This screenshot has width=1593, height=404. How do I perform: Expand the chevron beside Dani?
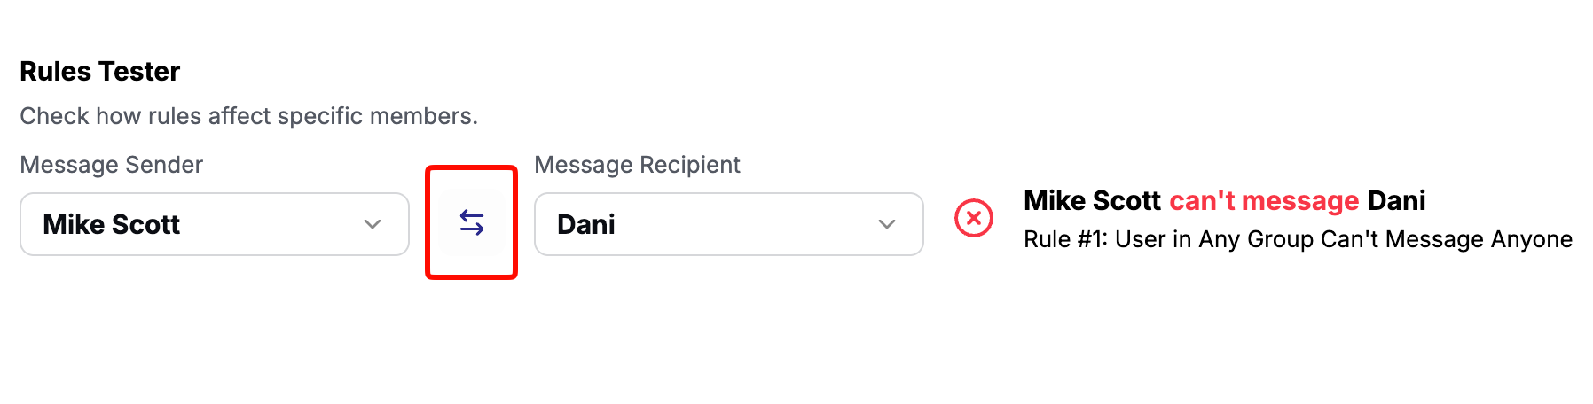(887, 224)
